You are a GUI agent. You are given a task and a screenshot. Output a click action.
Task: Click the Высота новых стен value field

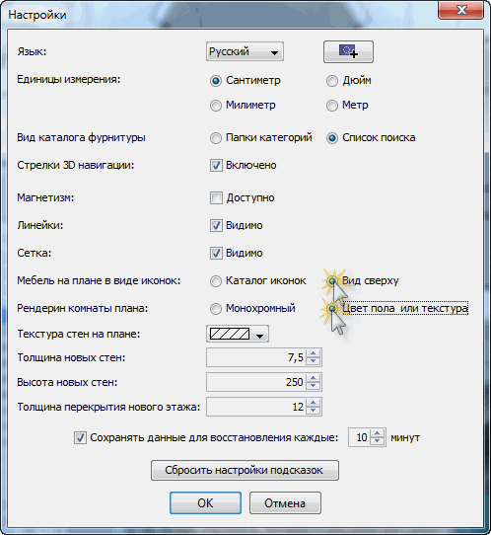pyautogui.click(x=256, y=382)
